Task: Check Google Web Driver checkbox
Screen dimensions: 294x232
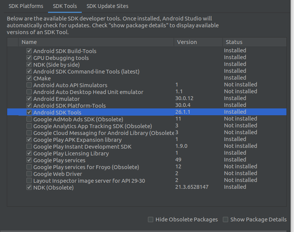Action: [x=29, y=174]
